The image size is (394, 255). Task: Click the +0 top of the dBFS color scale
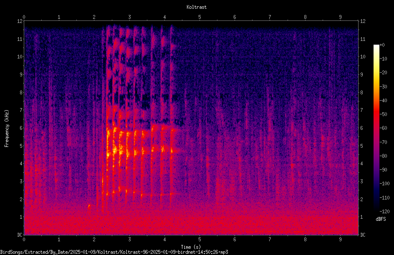tap(382, 45)
